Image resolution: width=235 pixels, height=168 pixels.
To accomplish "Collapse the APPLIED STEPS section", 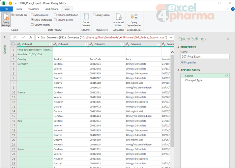I will click(x=178, y=70).
